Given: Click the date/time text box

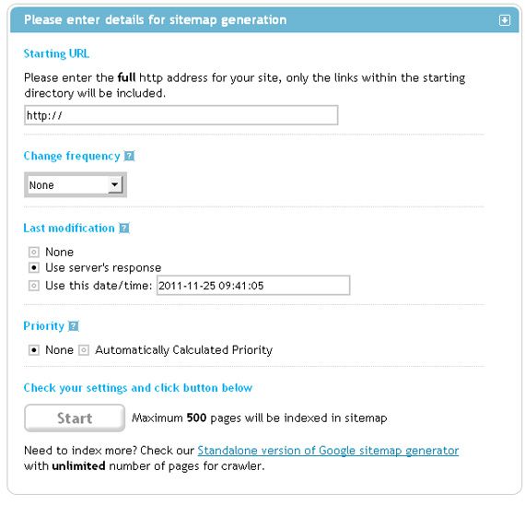Looking at the screenshot, I should click(x=253, y=286).
